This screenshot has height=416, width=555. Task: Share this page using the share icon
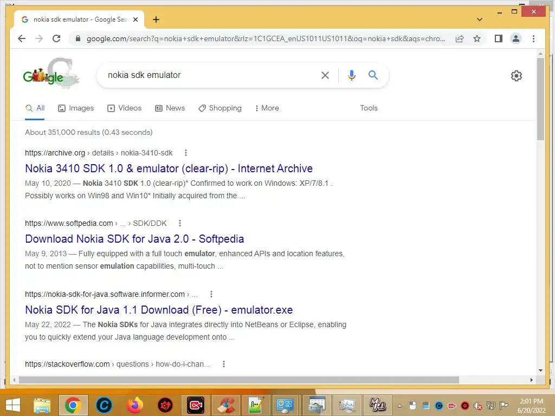pyautogui.click(x=460, y=38)
